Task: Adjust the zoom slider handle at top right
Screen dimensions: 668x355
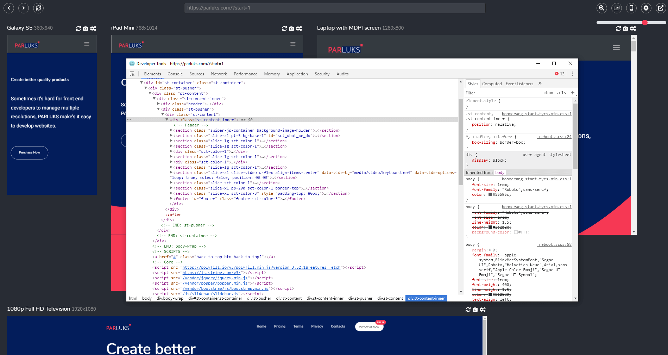Action: (x=645, y=23)
